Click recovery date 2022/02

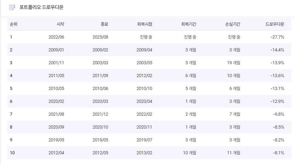coord(144,114)
